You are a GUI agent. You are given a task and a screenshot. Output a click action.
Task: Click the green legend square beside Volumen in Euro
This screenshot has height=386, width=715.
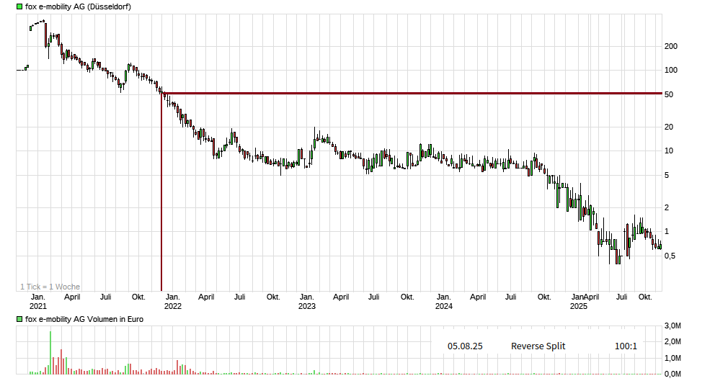(x=19, y=319)
